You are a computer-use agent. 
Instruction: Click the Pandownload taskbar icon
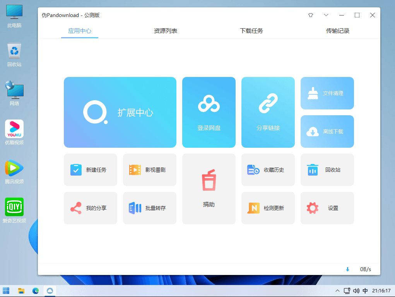coord(50,291)
